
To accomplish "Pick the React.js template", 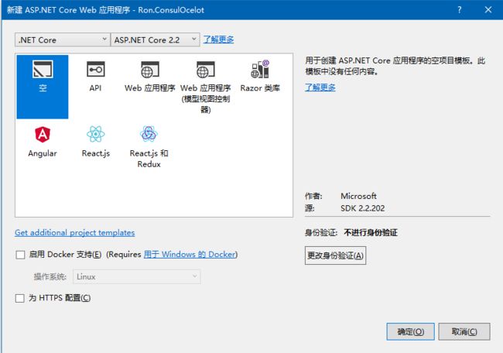I will click(96, 142).
